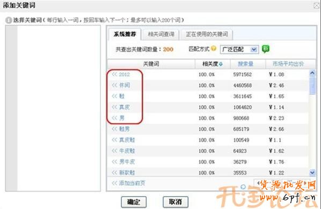The width and height of the screenshot is (321, 209).
Task: Open the 广泛匹配 match type dropdown
Action: pyautogui.click(x=239, y=49)
